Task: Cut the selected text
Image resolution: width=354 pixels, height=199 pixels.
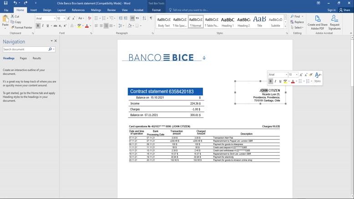Action: click(15, 16)
